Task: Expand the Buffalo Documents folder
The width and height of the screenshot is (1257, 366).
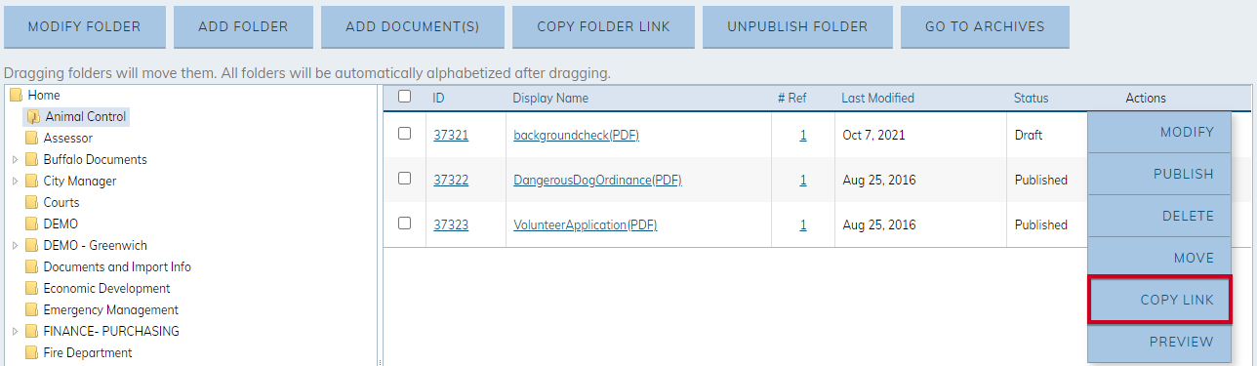Action: pyautogui.click(x=15, y=160)
